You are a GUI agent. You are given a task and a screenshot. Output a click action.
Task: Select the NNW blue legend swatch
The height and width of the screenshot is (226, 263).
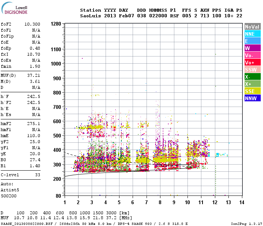[252, 98]
